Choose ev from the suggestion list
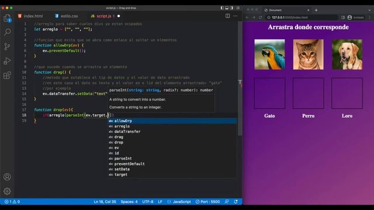 pyautogui.click(x=172, y=148)
